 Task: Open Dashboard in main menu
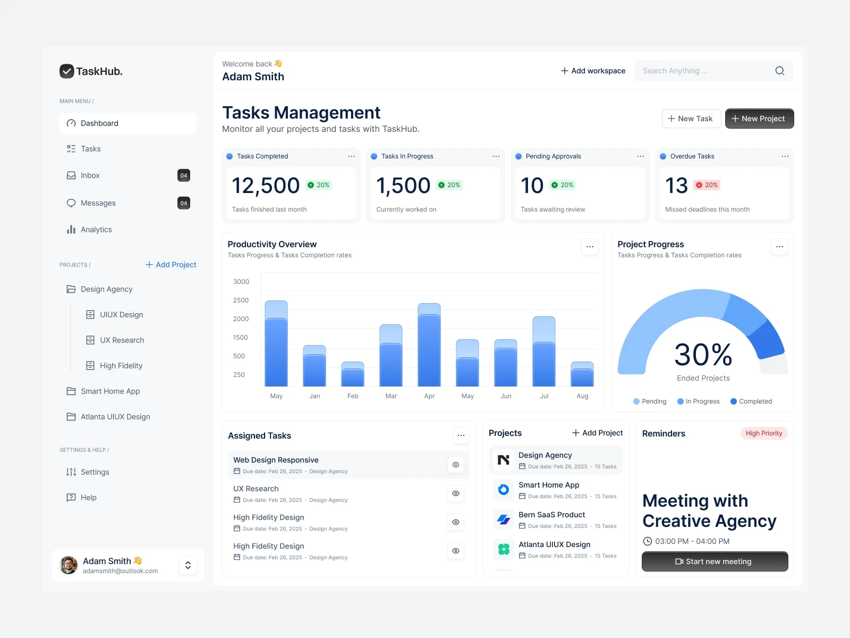128,123
